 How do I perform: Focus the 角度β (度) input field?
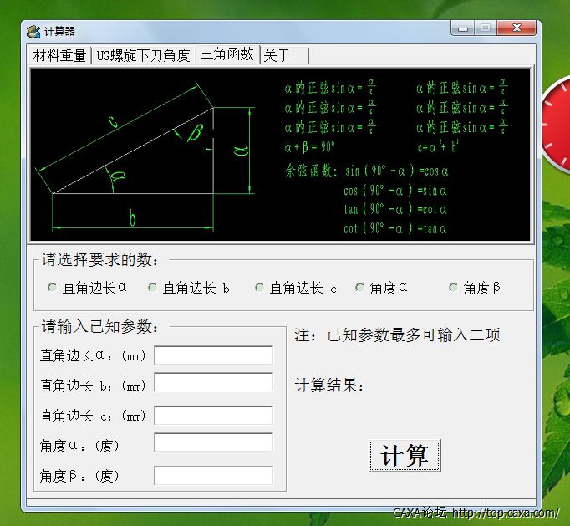coord(214,476)
